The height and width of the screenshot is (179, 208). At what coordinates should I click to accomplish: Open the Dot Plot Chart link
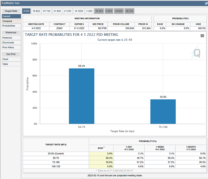pos(11,59)
